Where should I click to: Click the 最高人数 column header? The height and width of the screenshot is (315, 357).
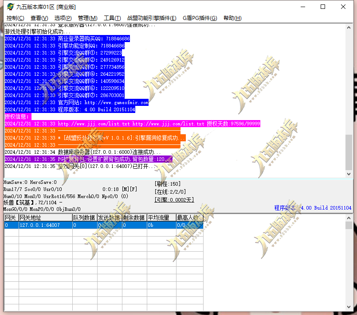click(190, 218)
